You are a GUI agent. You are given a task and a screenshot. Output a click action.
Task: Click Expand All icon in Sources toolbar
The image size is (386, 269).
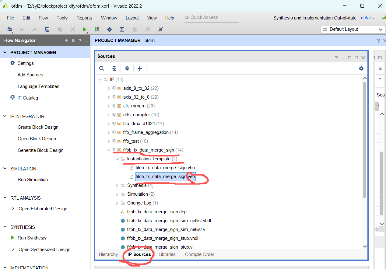(127, 68)
